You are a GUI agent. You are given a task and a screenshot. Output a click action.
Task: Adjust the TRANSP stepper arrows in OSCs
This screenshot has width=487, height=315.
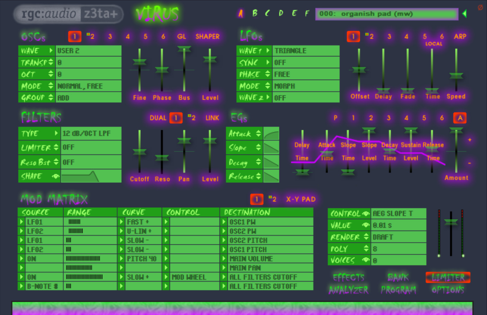(51, 62)
